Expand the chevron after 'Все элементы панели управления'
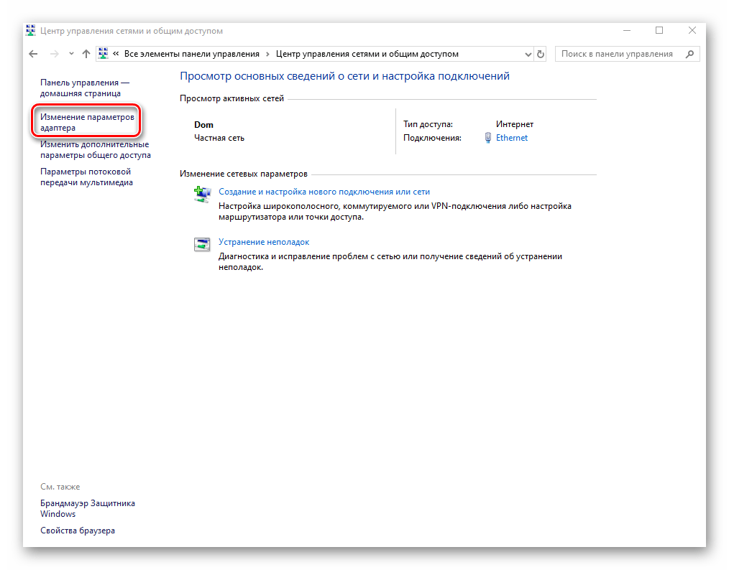This screenshot has height=570, width=729. point(267,54)
